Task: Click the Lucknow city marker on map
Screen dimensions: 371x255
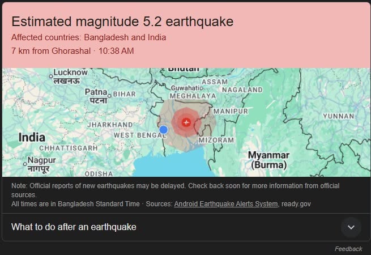Action: (x=51, y=75)
